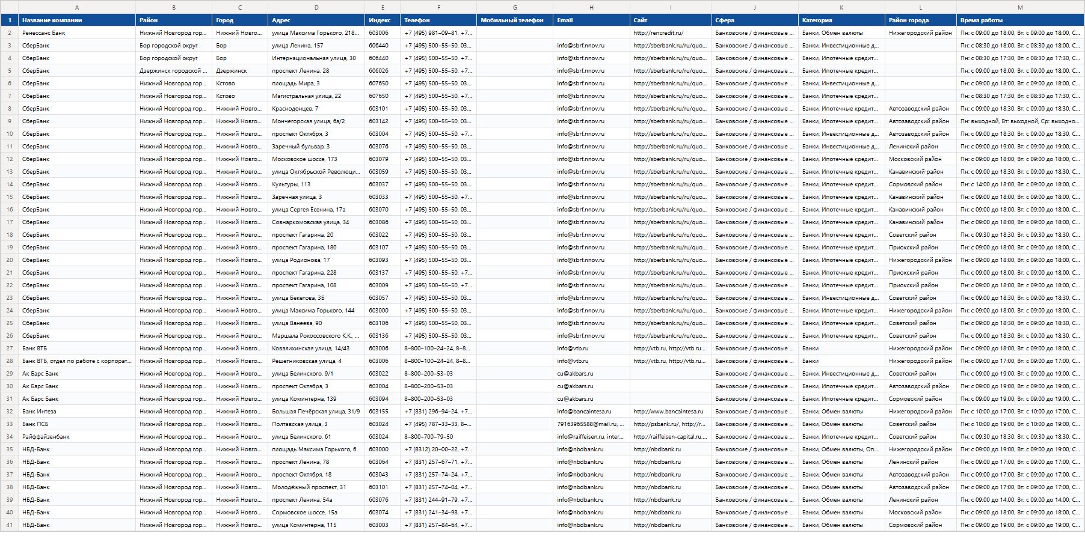This screenshot has width=1085, height=542.
Task: Select address 'проспект Гагарина, 20'
Action: pos(316,235)
